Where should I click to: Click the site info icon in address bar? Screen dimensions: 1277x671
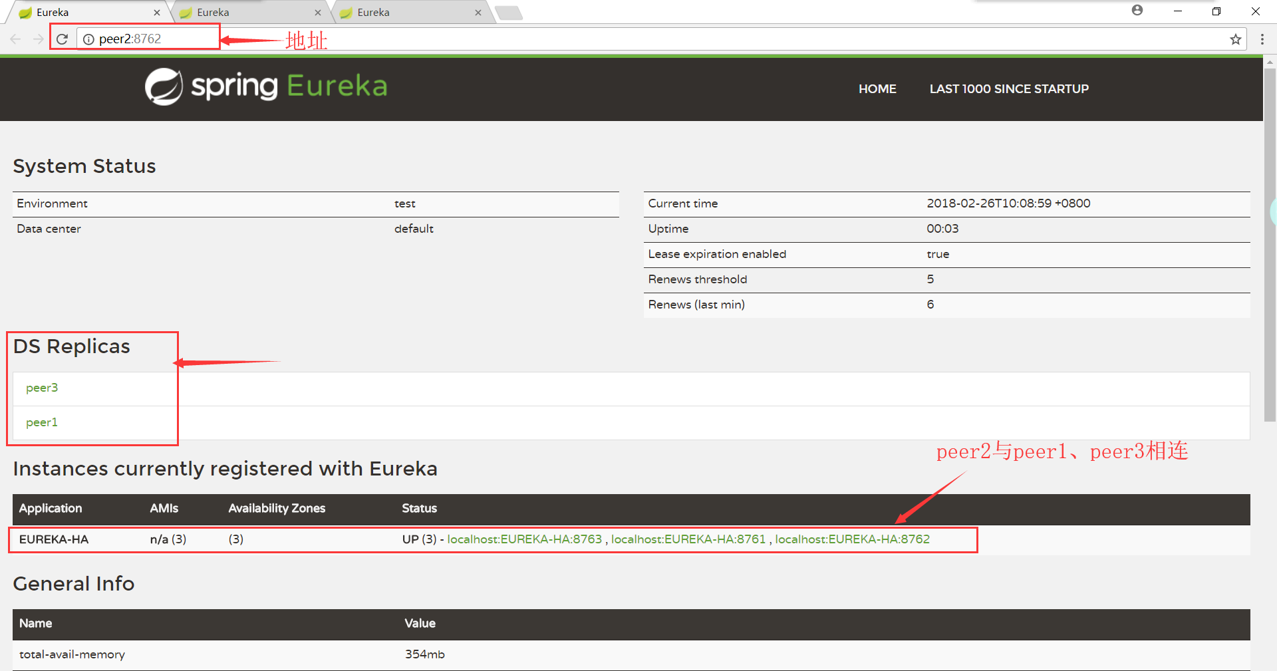(x=88, y=39)
